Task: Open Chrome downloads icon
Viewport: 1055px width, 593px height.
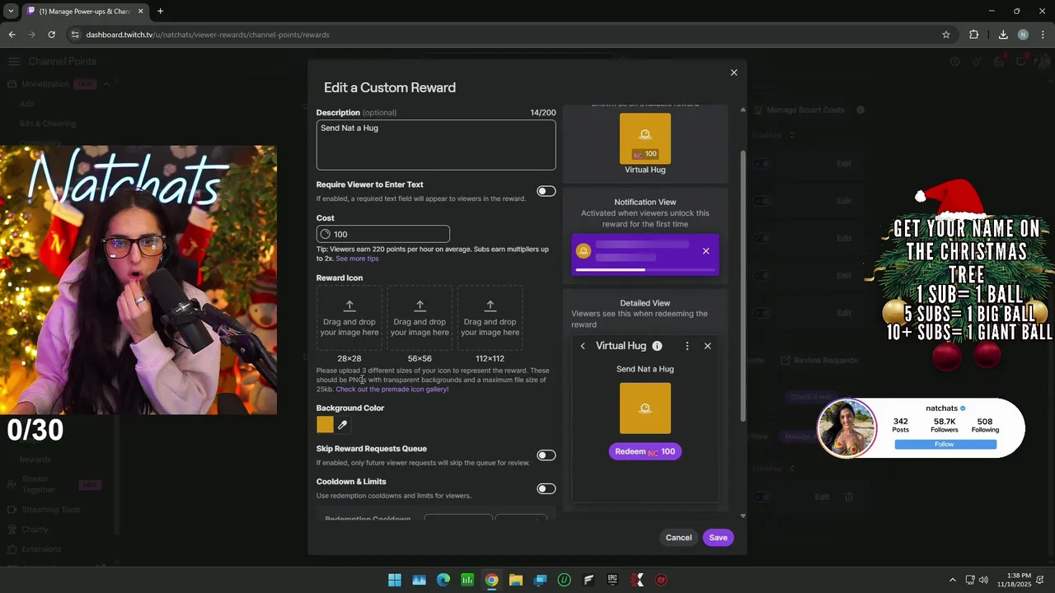Action: point(1003,35)
